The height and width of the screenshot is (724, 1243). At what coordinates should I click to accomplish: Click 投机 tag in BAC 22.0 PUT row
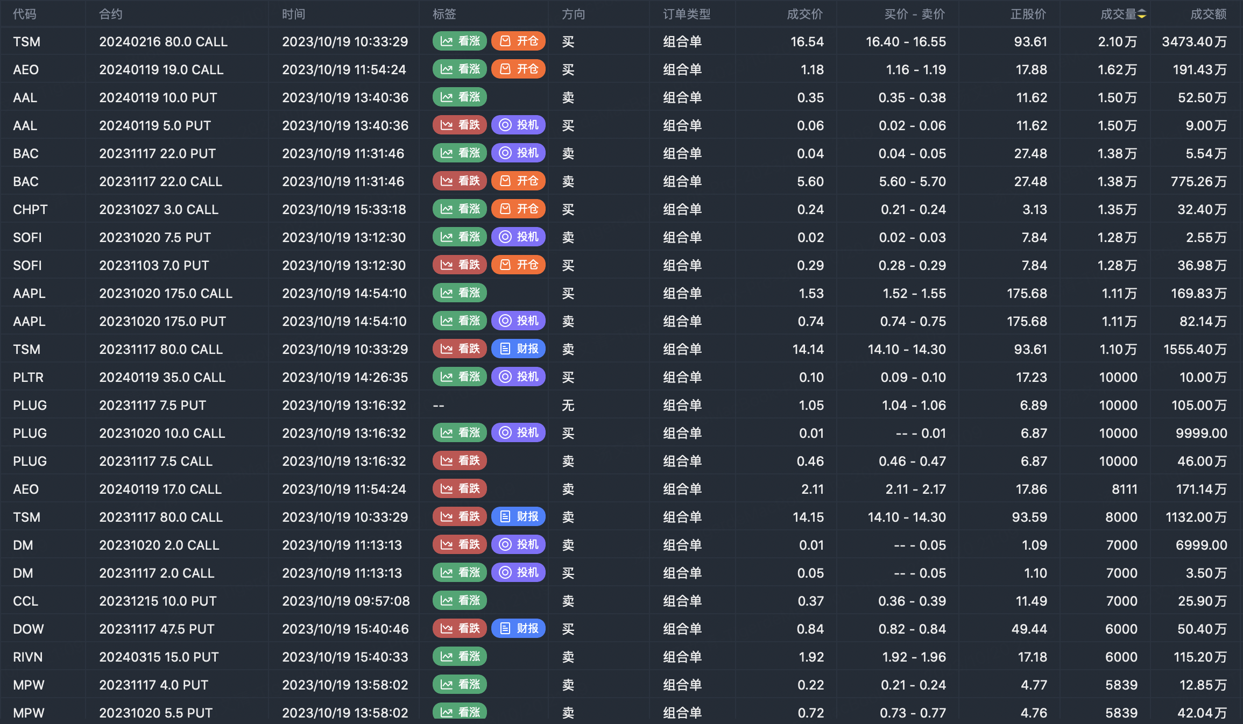point(518,153)
